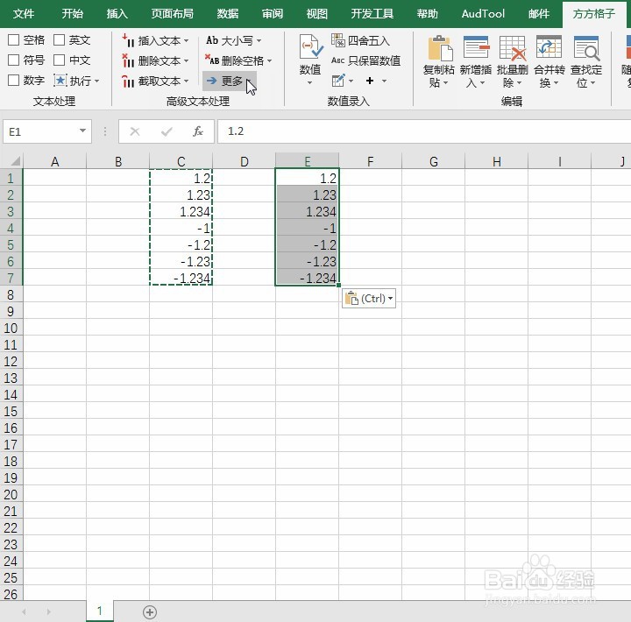Switch to the 插入 tab

click(x=117, y=14)
